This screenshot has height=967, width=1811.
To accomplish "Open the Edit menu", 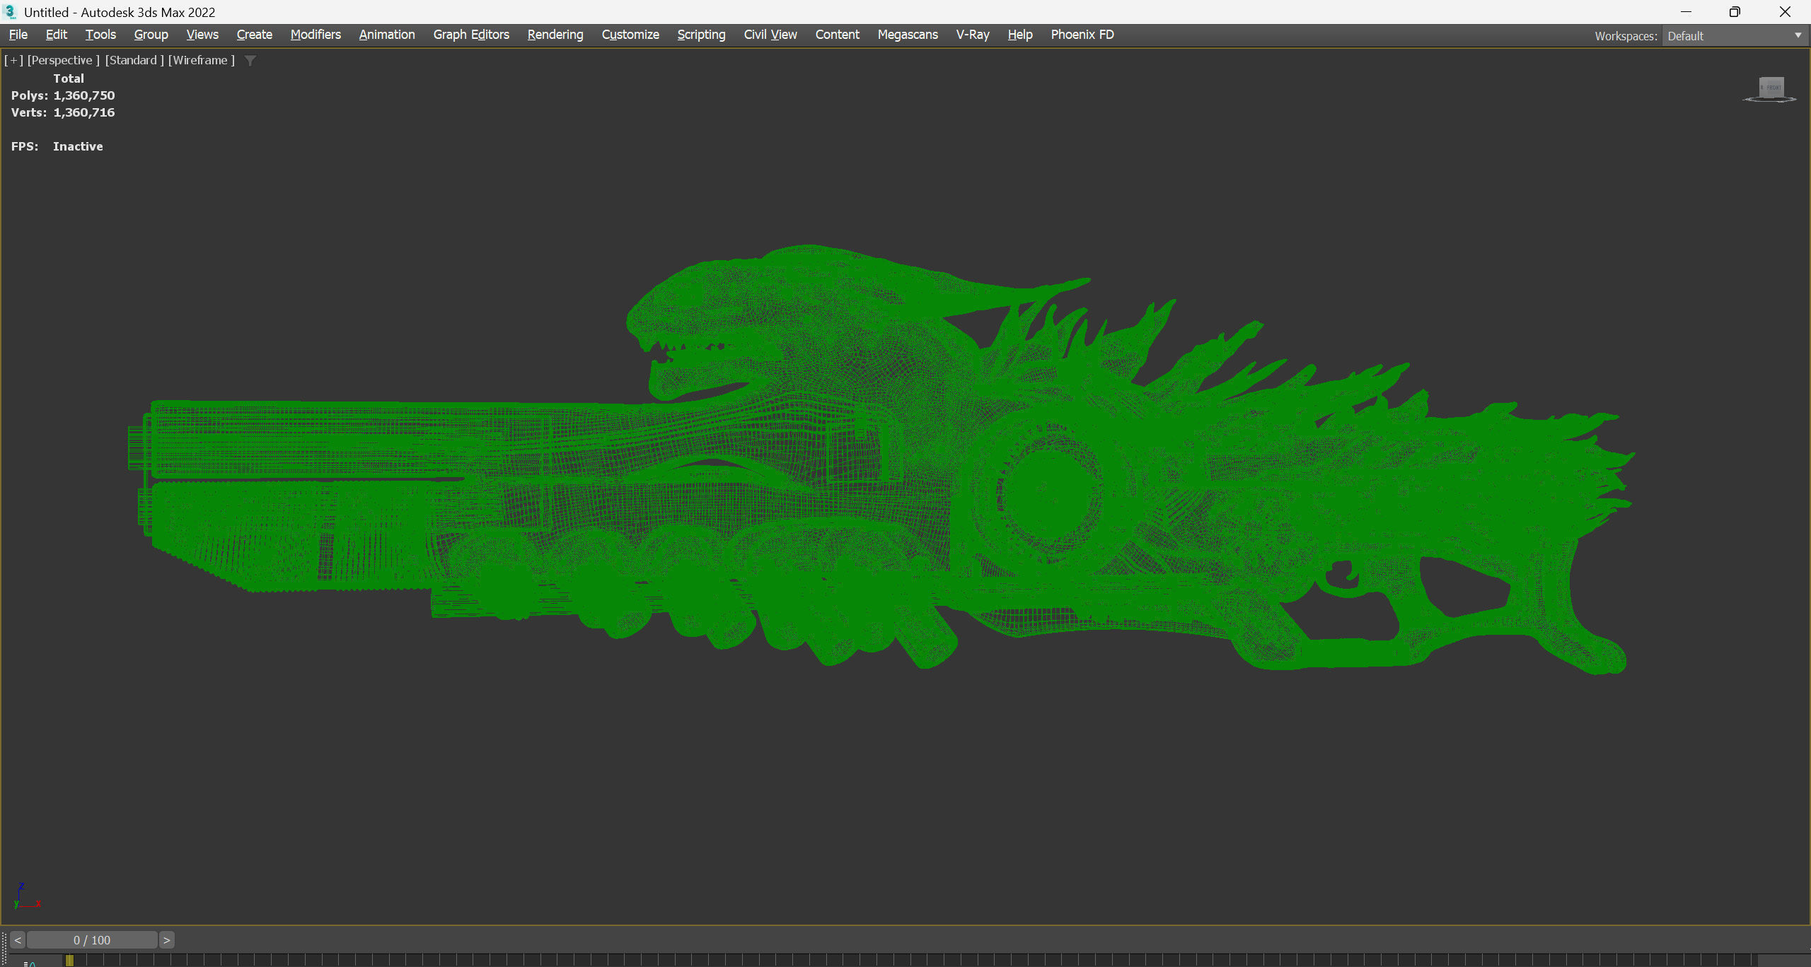I will click(57, 35).
